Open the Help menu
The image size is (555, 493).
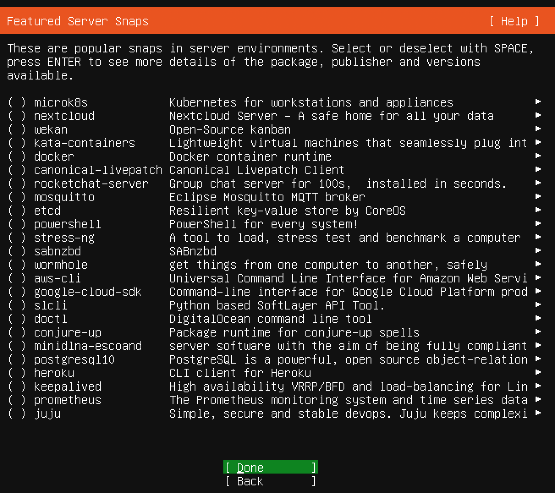coord(514,21)
